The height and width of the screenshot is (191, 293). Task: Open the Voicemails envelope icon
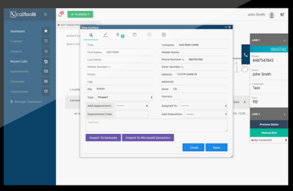pyautogui.click(x=46, y=82)
